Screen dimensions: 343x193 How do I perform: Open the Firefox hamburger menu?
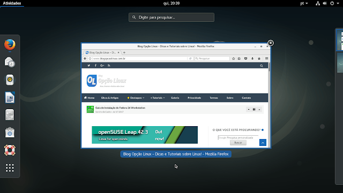[x=266, y=58]
